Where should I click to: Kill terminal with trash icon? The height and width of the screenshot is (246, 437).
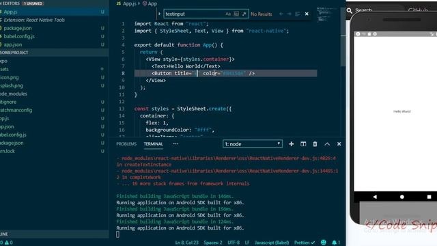click(315, 144)
